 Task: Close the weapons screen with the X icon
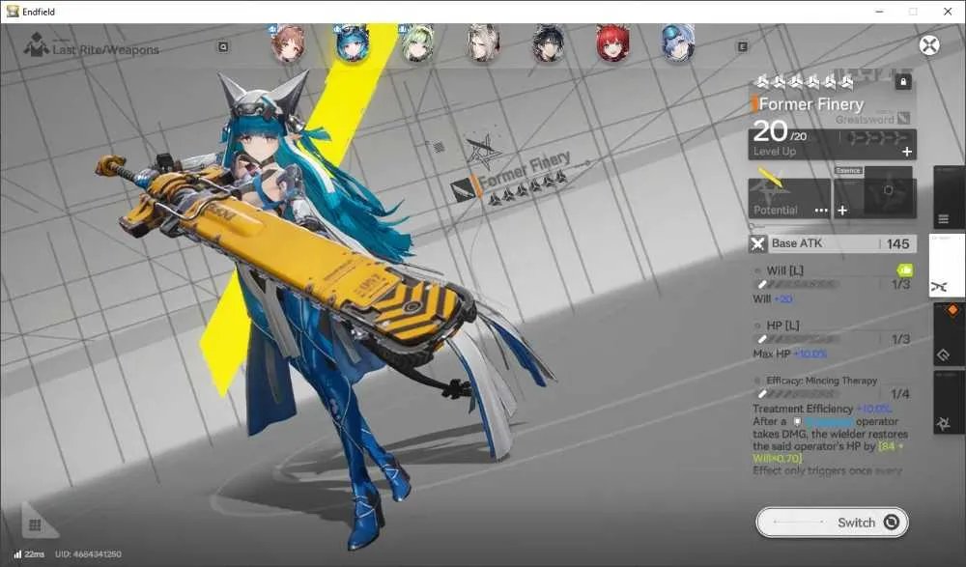tap(929, 45)
